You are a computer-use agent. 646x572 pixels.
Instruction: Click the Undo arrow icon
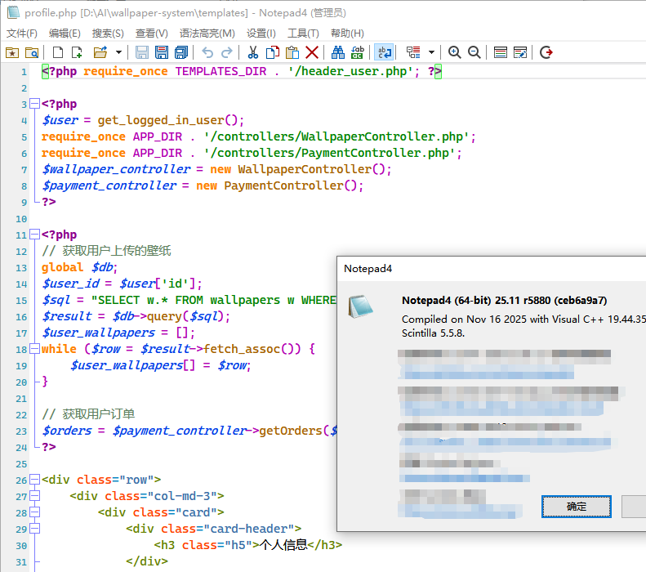(x=207, y=52)
